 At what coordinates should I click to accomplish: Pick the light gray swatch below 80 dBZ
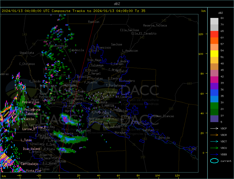[214, 21]
